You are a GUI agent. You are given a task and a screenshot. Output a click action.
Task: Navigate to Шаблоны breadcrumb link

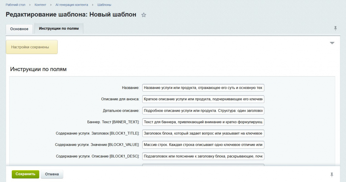tap(104, 5)
